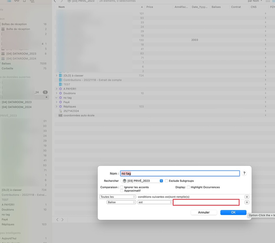Click the add condition plus button

point(247,202)
